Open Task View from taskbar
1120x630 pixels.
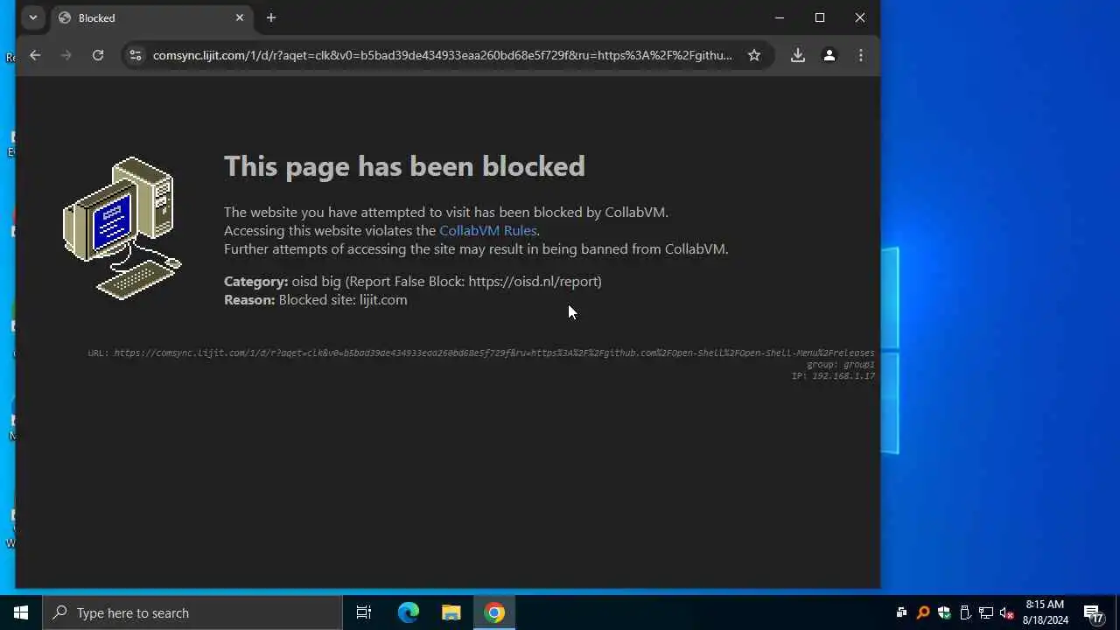click(x=364, y=612)
